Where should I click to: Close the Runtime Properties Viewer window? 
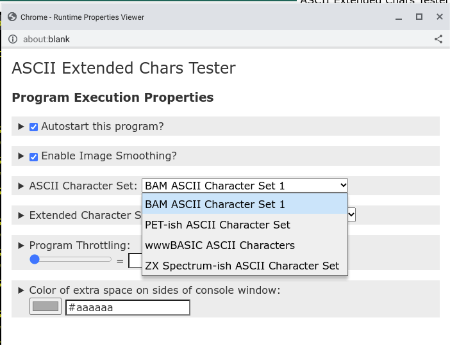[x=439, y=17]
